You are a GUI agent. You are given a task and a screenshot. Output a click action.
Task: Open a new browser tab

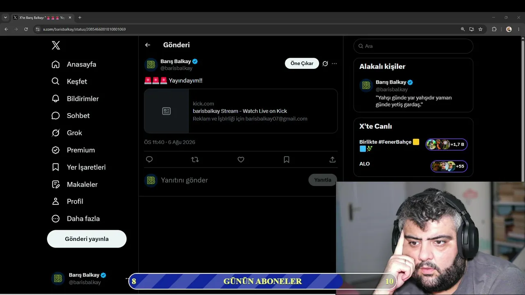click(x=80, y=18)
